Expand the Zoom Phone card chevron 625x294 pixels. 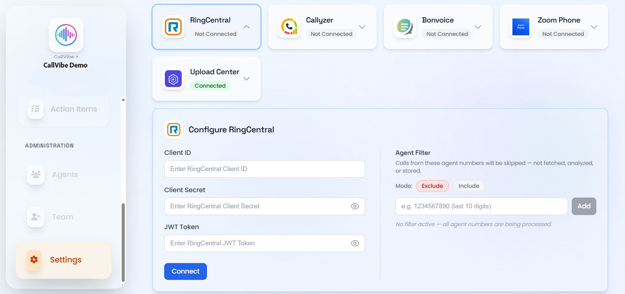(x=594, y=27)
